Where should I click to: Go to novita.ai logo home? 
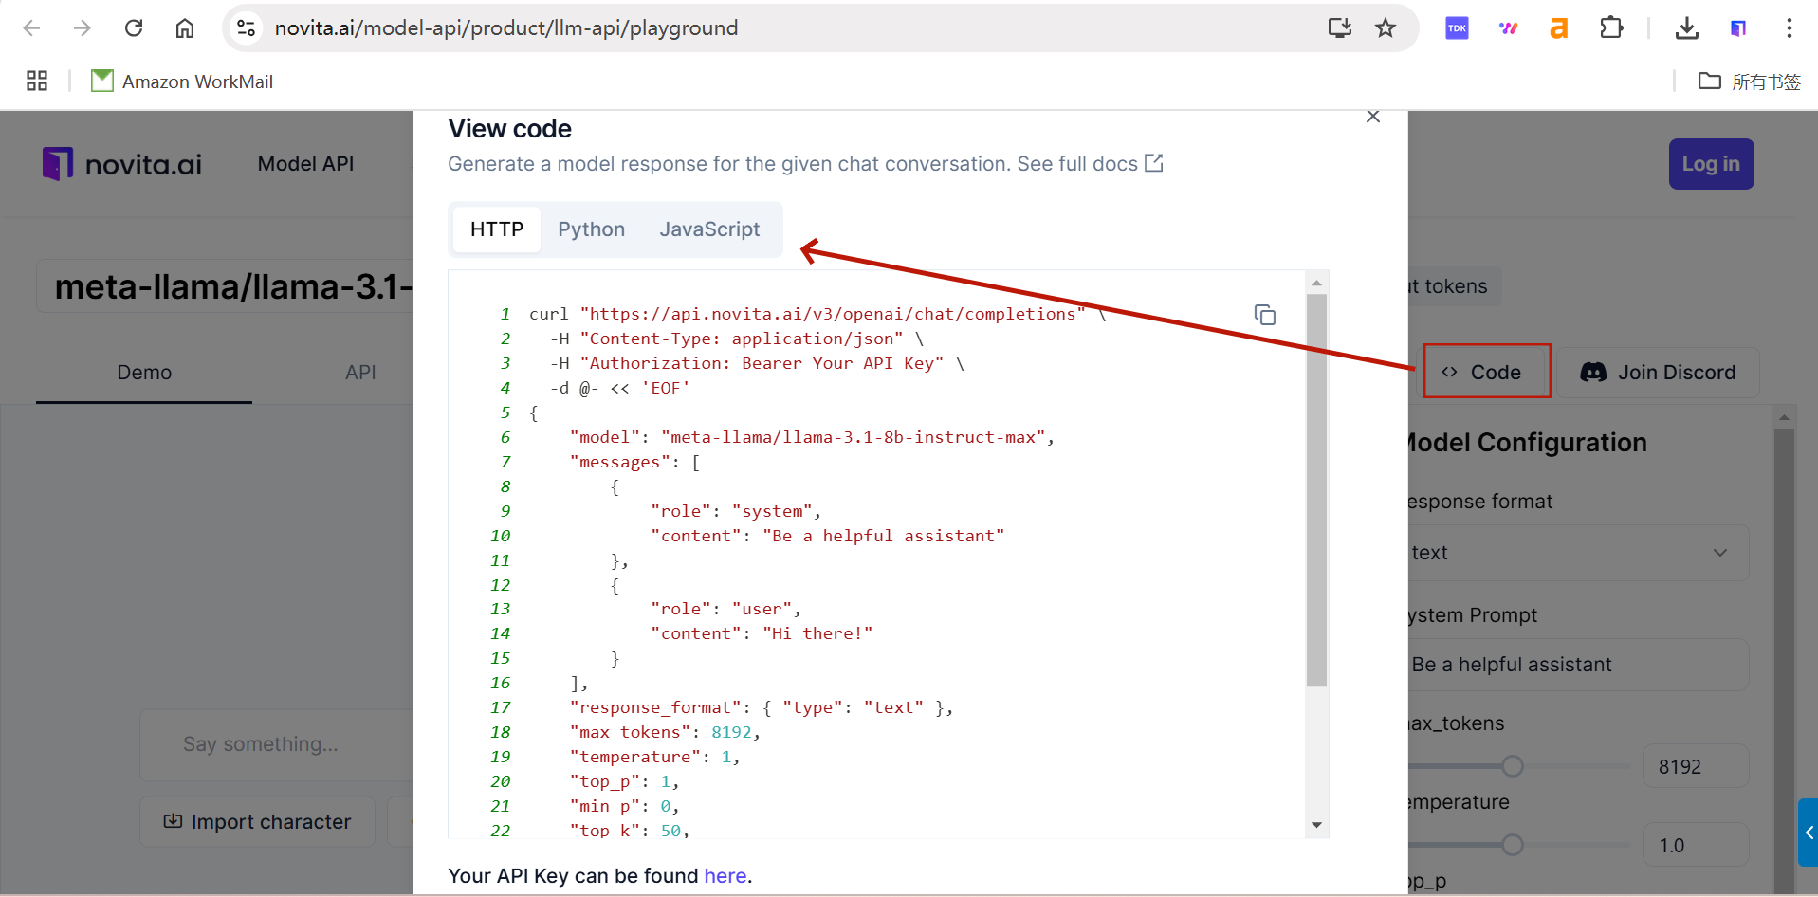tap(122, 164)
